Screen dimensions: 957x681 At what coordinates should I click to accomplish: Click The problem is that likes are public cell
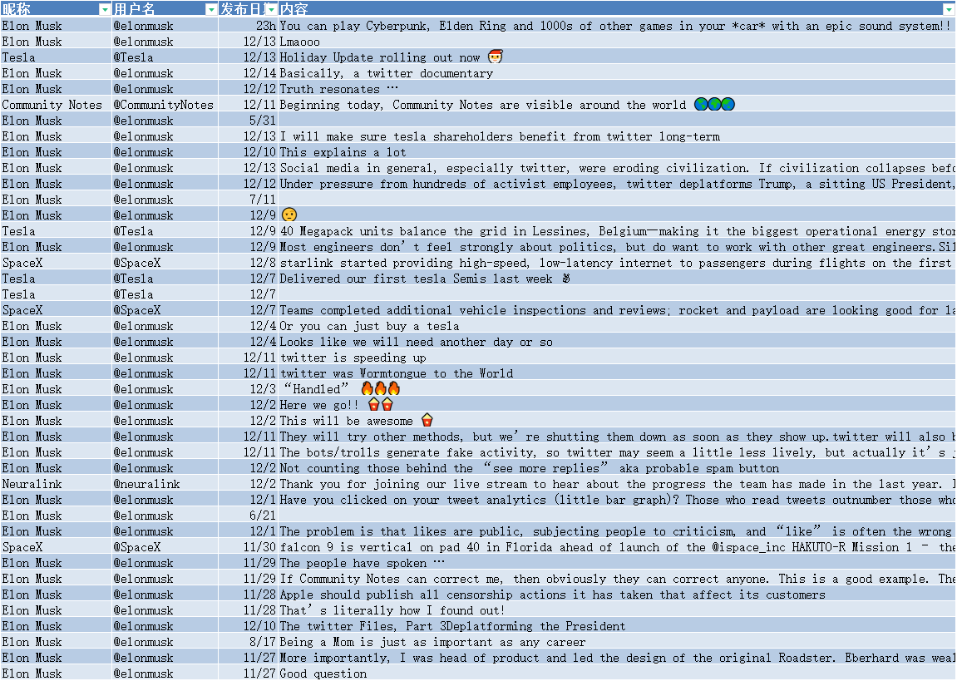(x=617, y=531)
